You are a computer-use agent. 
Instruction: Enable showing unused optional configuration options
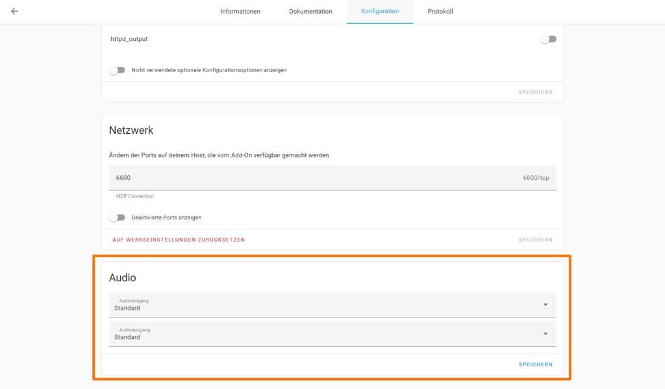click(117, 70)
